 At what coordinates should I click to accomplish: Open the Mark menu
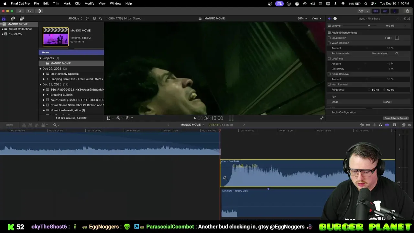(67, 4)
